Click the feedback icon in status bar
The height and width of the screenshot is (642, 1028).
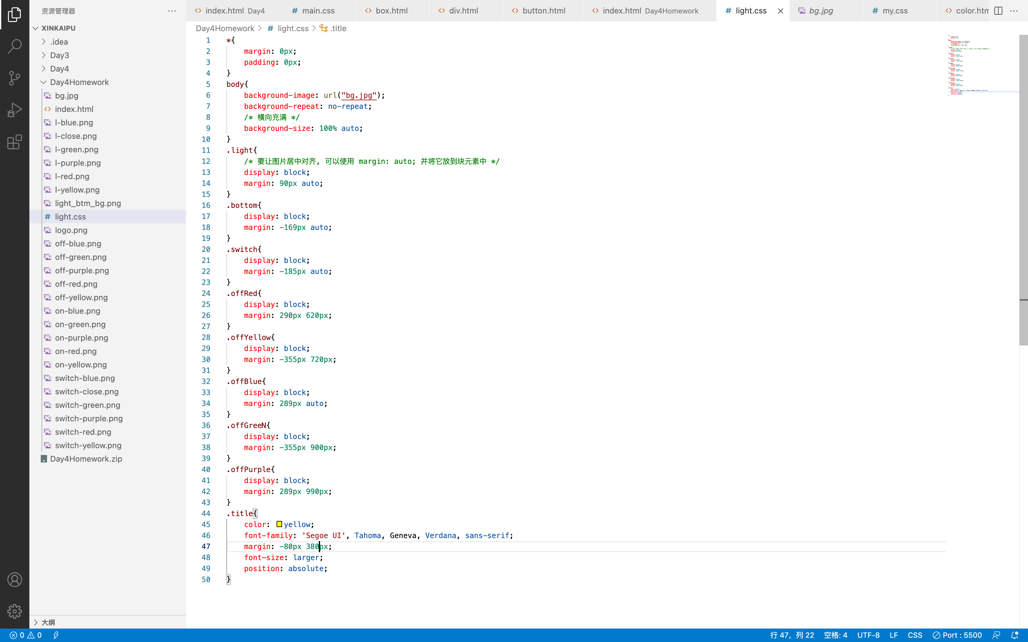click(996, 635)
